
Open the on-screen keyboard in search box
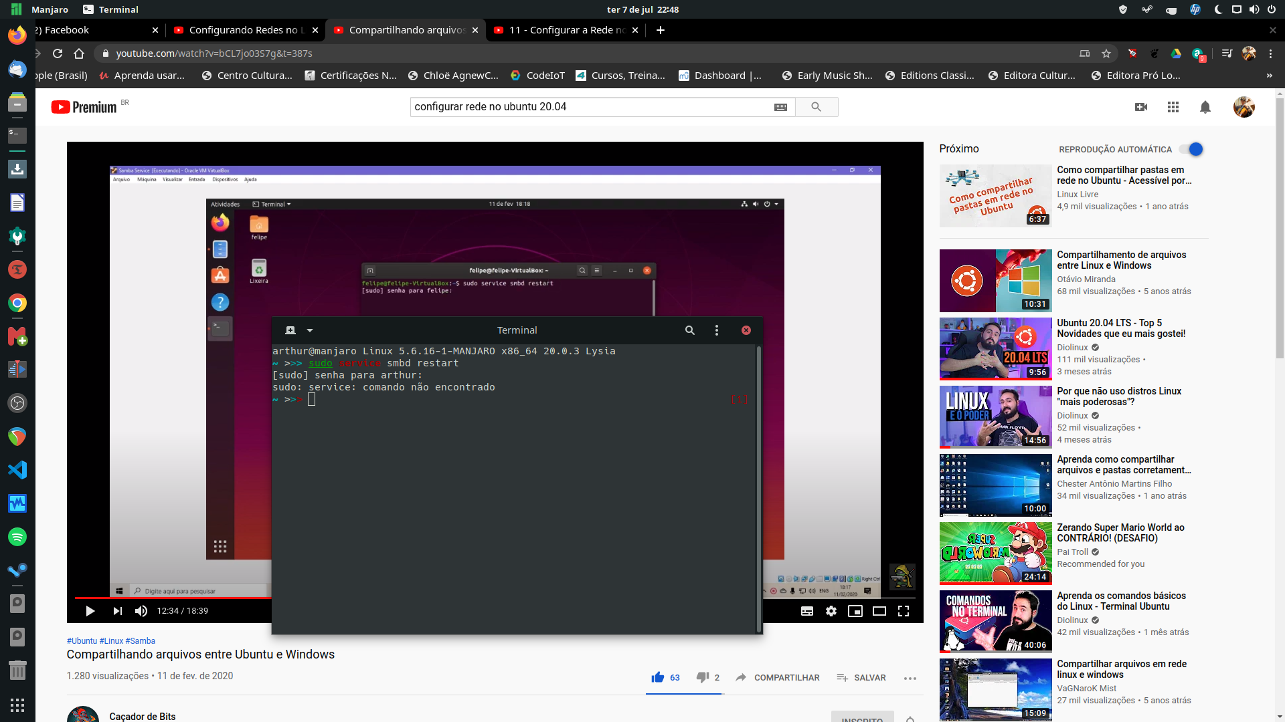780,107
